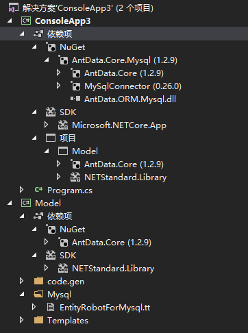
Task: Collapse the ConsoleApp3 project node
Action: click(10, 21)
